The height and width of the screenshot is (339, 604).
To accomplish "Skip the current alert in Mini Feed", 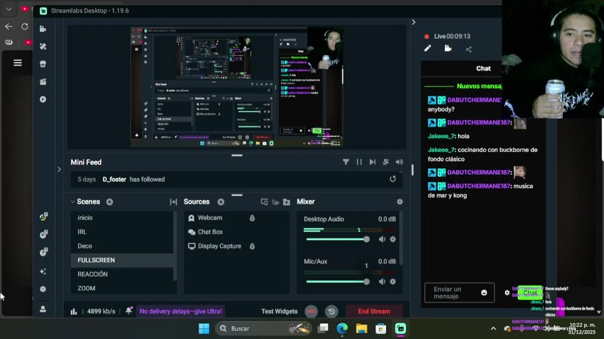I will [372, 162].
